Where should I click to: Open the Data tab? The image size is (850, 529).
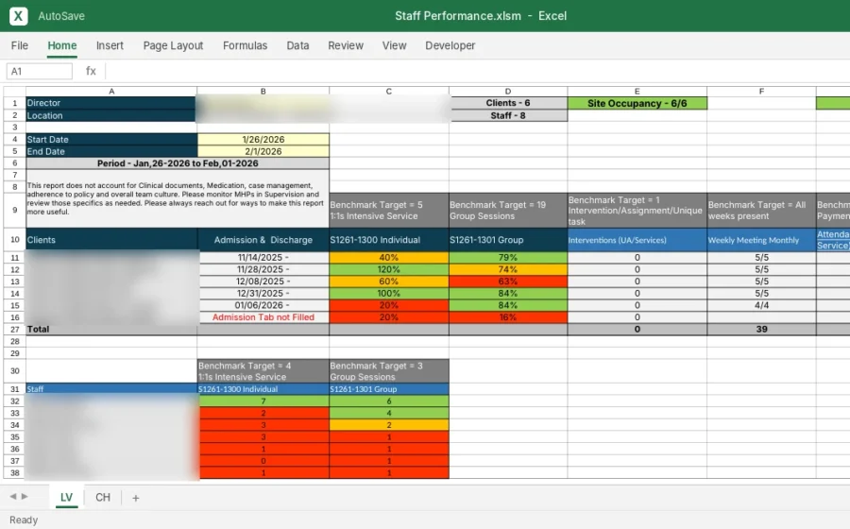click(x=297, y=45)
